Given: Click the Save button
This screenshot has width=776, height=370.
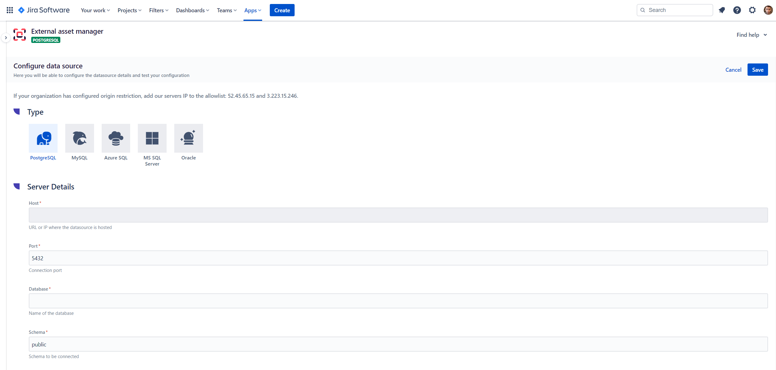Looking at the screenshot, I should (758, 70).
